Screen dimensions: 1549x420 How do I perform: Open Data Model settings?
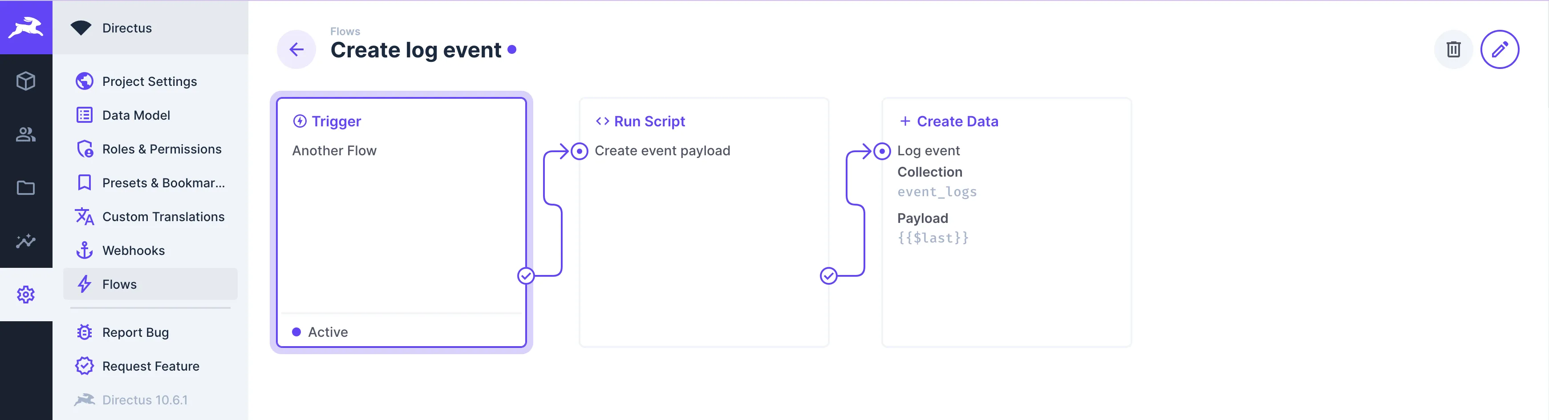[x=136, y=115]
